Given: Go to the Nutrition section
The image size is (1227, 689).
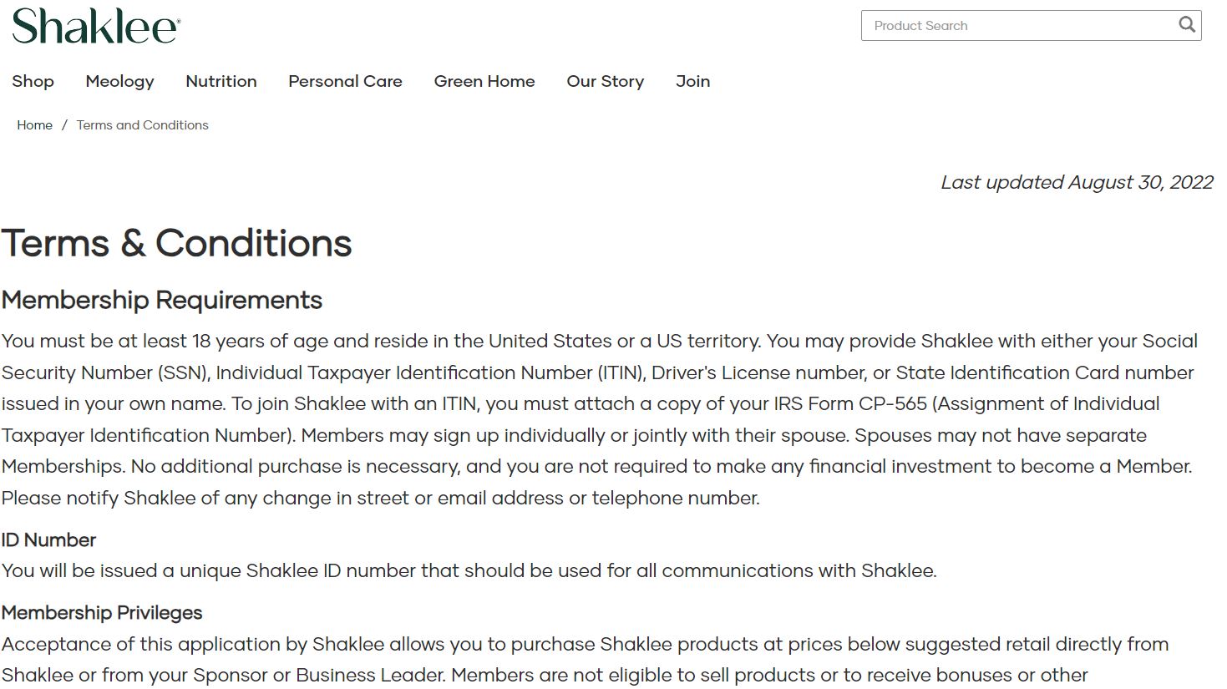Looking at the screenshot, I should pos(221,81).
